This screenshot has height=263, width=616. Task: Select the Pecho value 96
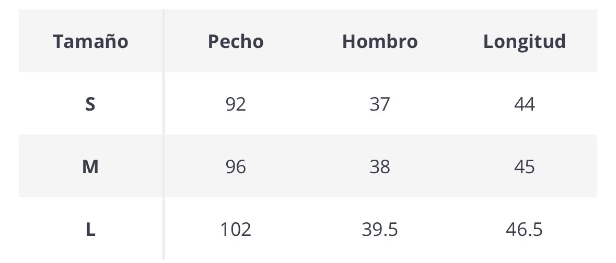pos(236,167)
